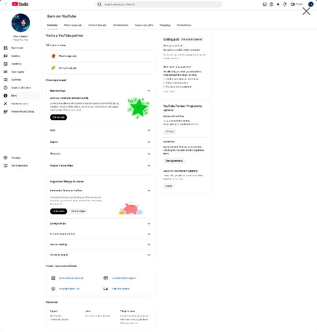Expand the Creator Partnerships section

tap(149, 166)
